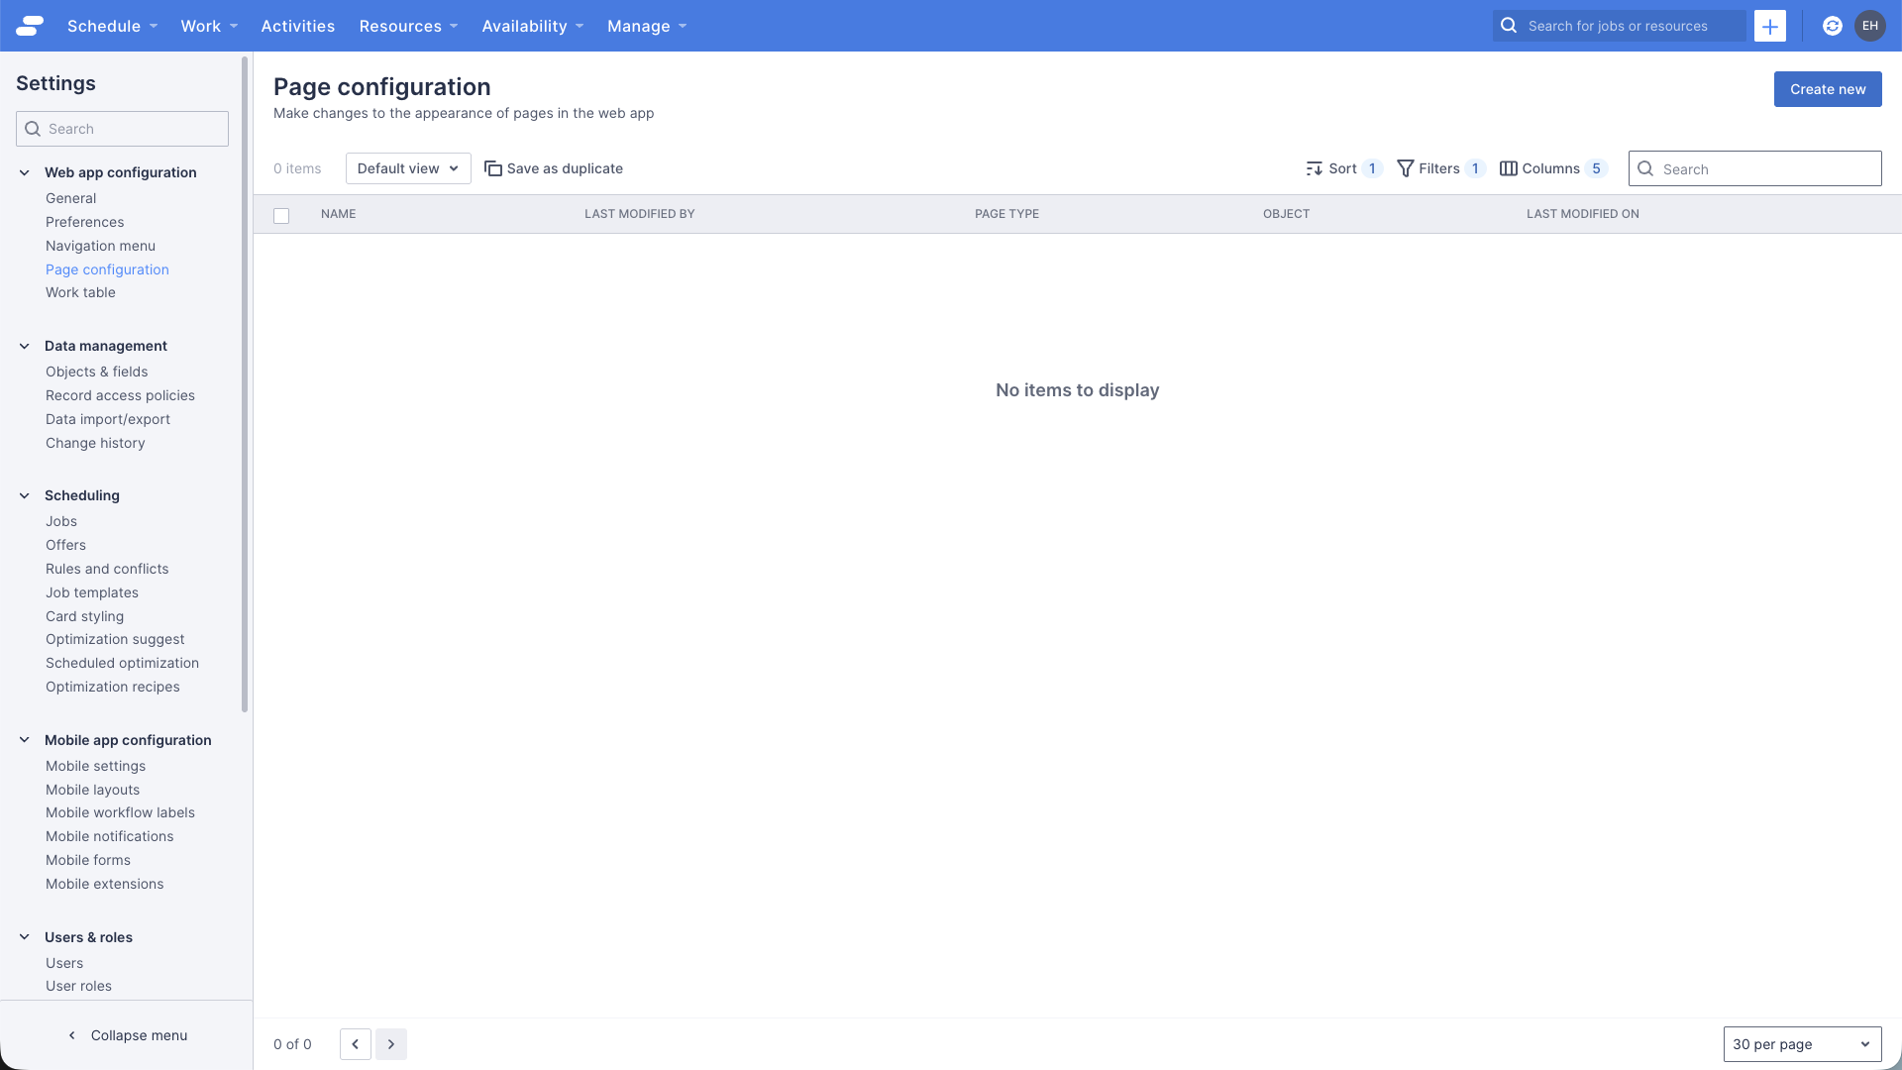This screenshot has height=1070, width=1902.
Task: Open the sync status icon in top bar
Action: coord(1832,26)
